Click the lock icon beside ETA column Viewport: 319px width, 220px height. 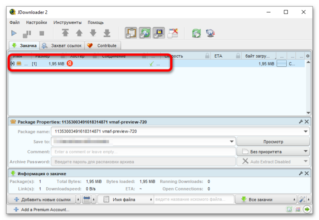pos(238,55)
